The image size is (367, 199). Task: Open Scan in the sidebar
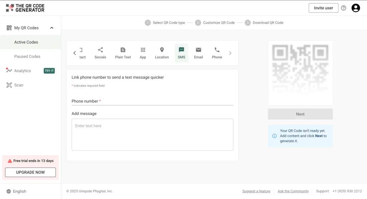pos(19,85)
